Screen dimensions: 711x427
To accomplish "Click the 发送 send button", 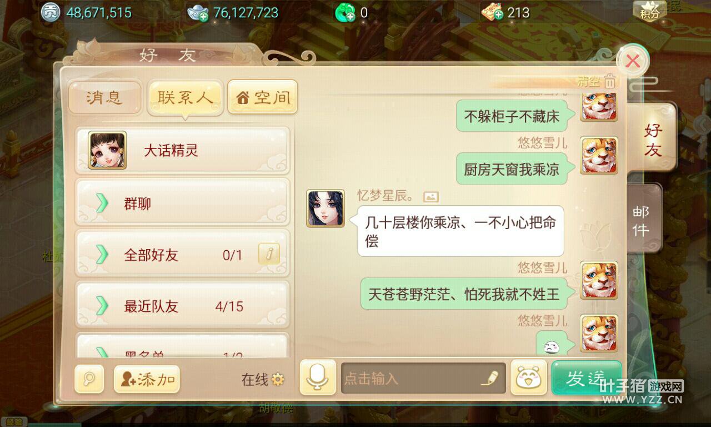I will (x=586, y=378).
